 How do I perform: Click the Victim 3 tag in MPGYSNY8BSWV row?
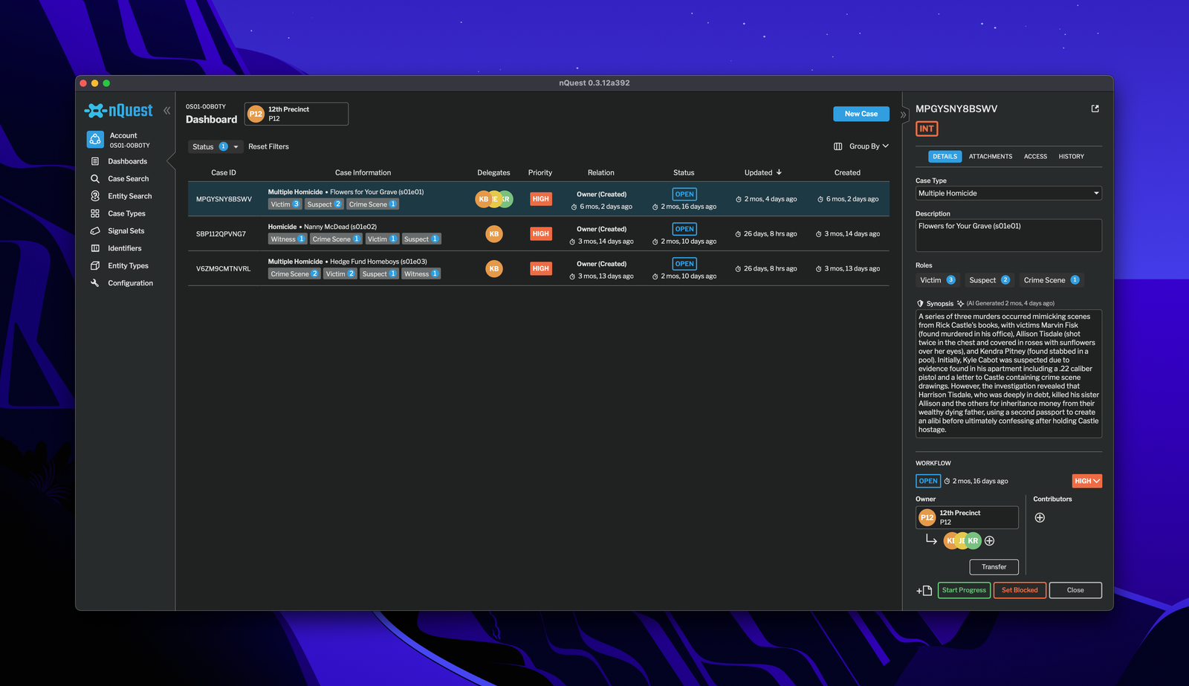285,204
